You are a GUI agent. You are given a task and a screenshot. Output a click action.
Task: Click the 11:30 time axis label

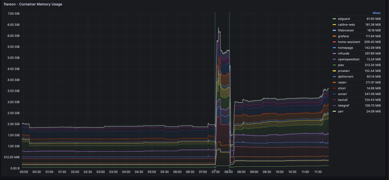pyautogui.click(x=318, y=172)
